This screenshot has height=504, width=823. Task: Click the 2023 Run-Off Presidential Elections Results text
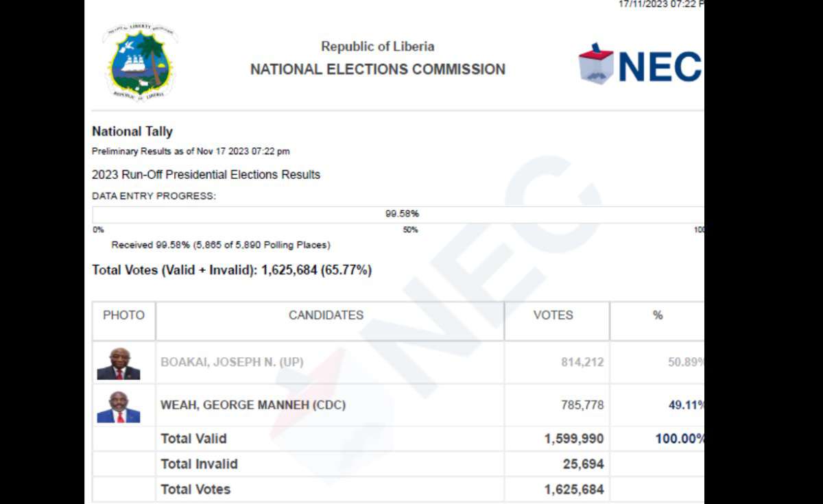point(206,175)
